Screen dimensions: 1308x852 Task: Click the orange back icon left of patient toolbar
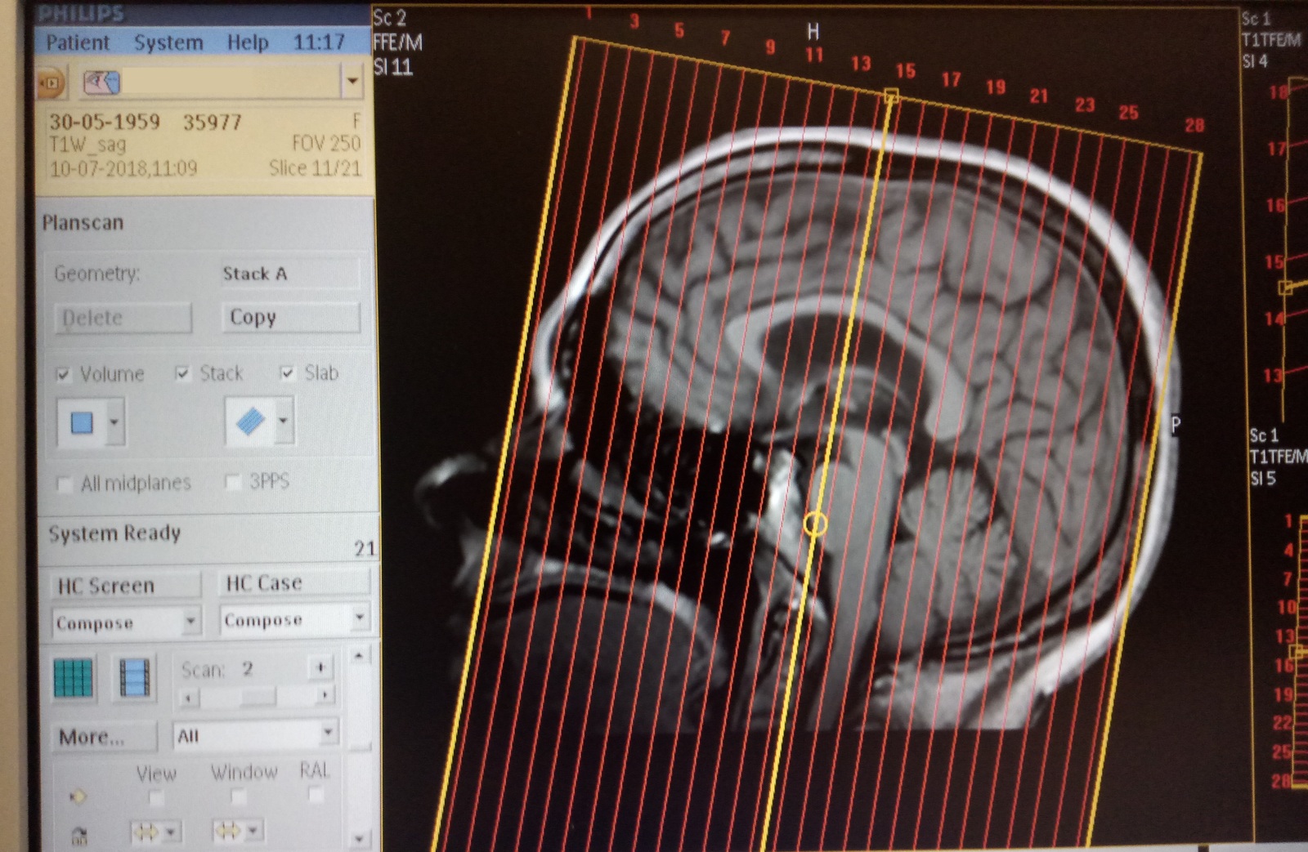click(51, 83)
